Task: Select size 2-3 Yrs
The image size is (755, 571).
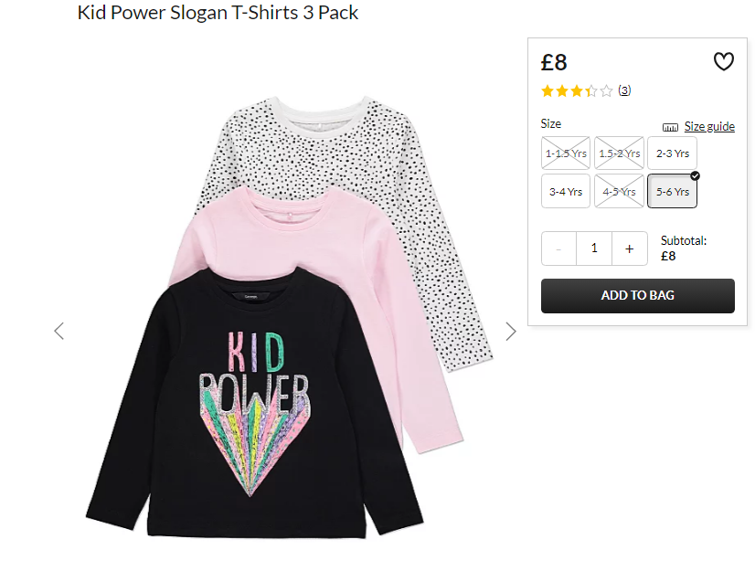Action: point(672,153)
